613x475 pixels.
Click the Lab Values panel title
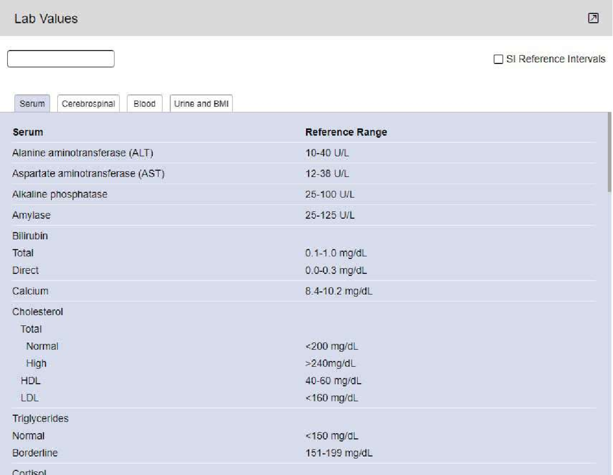point(46,18)
